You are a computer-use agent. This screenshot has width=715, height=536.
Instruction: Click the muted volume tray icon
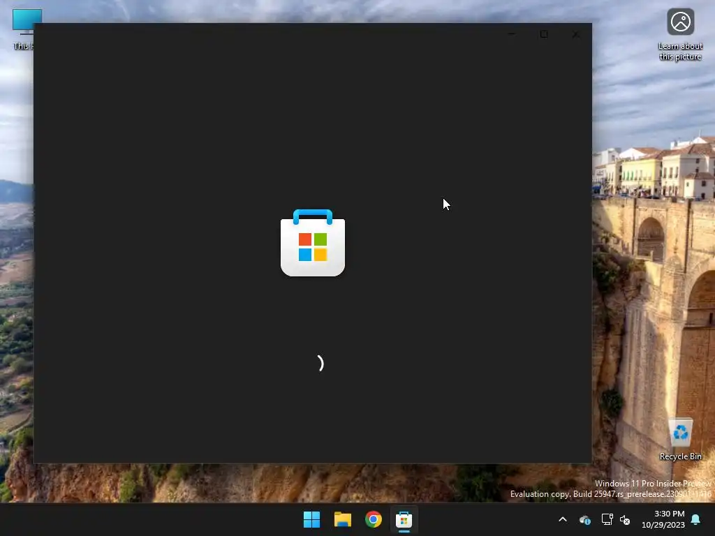[x=625, y=519]
